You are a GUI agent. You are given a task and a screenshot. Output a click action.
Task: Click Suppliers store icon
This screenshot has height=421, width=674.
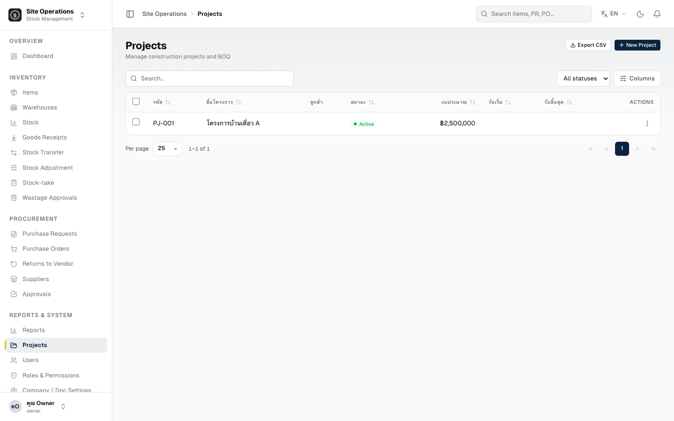(14, 279)
